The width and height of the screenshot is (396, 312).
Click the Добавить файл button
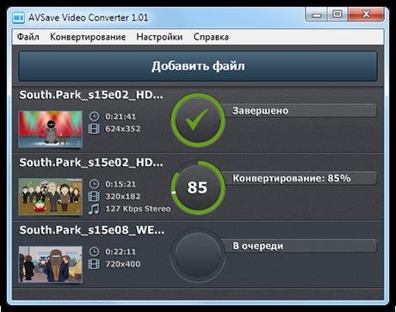point(198,66)
